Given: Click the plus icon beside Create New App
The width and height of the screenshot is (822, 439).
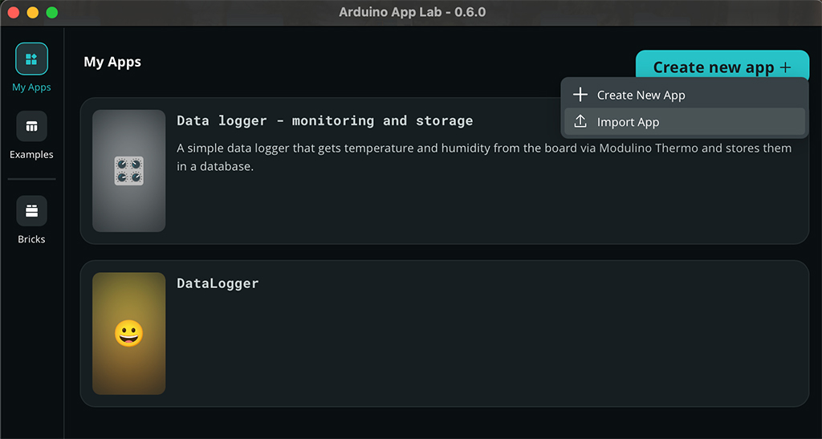Looking at the screenshot, I should 580,95.
